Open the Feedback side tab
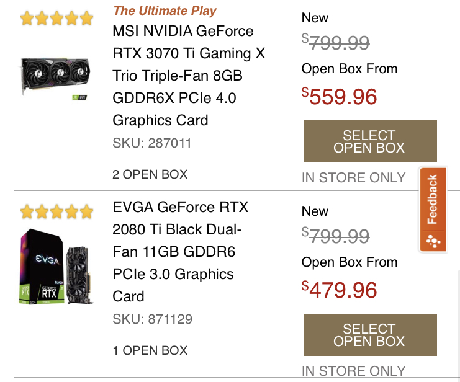This screenshot has width=460, height=382. pyautogui.click(x=433, y=200)
